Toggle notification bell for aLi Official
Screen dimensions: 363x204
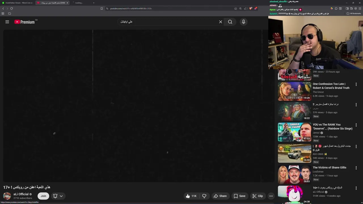(55, 196)
